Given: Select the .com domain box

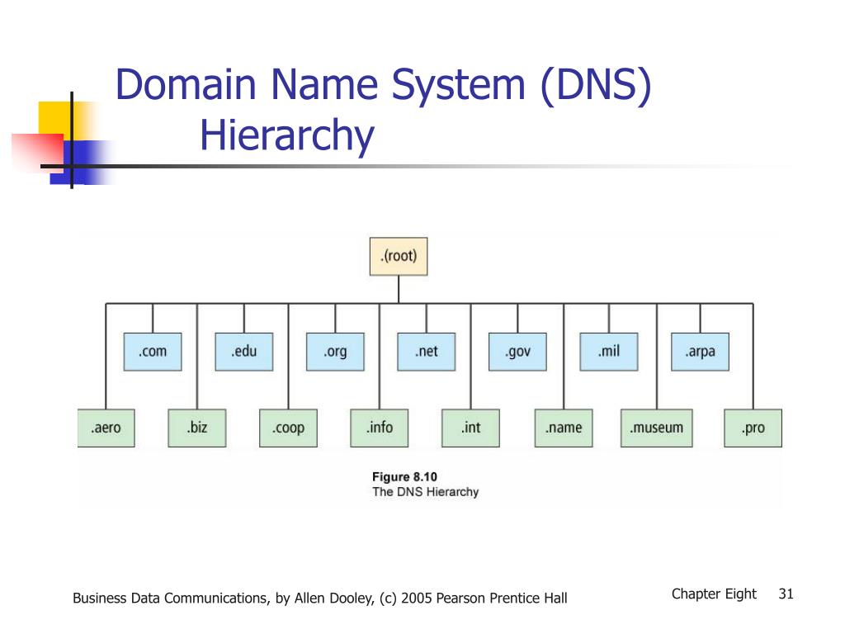Looking at the screenshot, I should pos(153,352).
